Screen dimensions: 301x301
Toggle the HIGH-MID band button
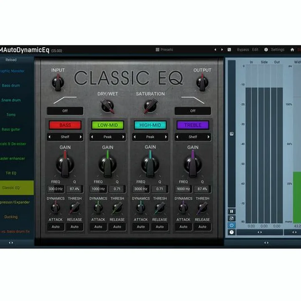[150, 125]
